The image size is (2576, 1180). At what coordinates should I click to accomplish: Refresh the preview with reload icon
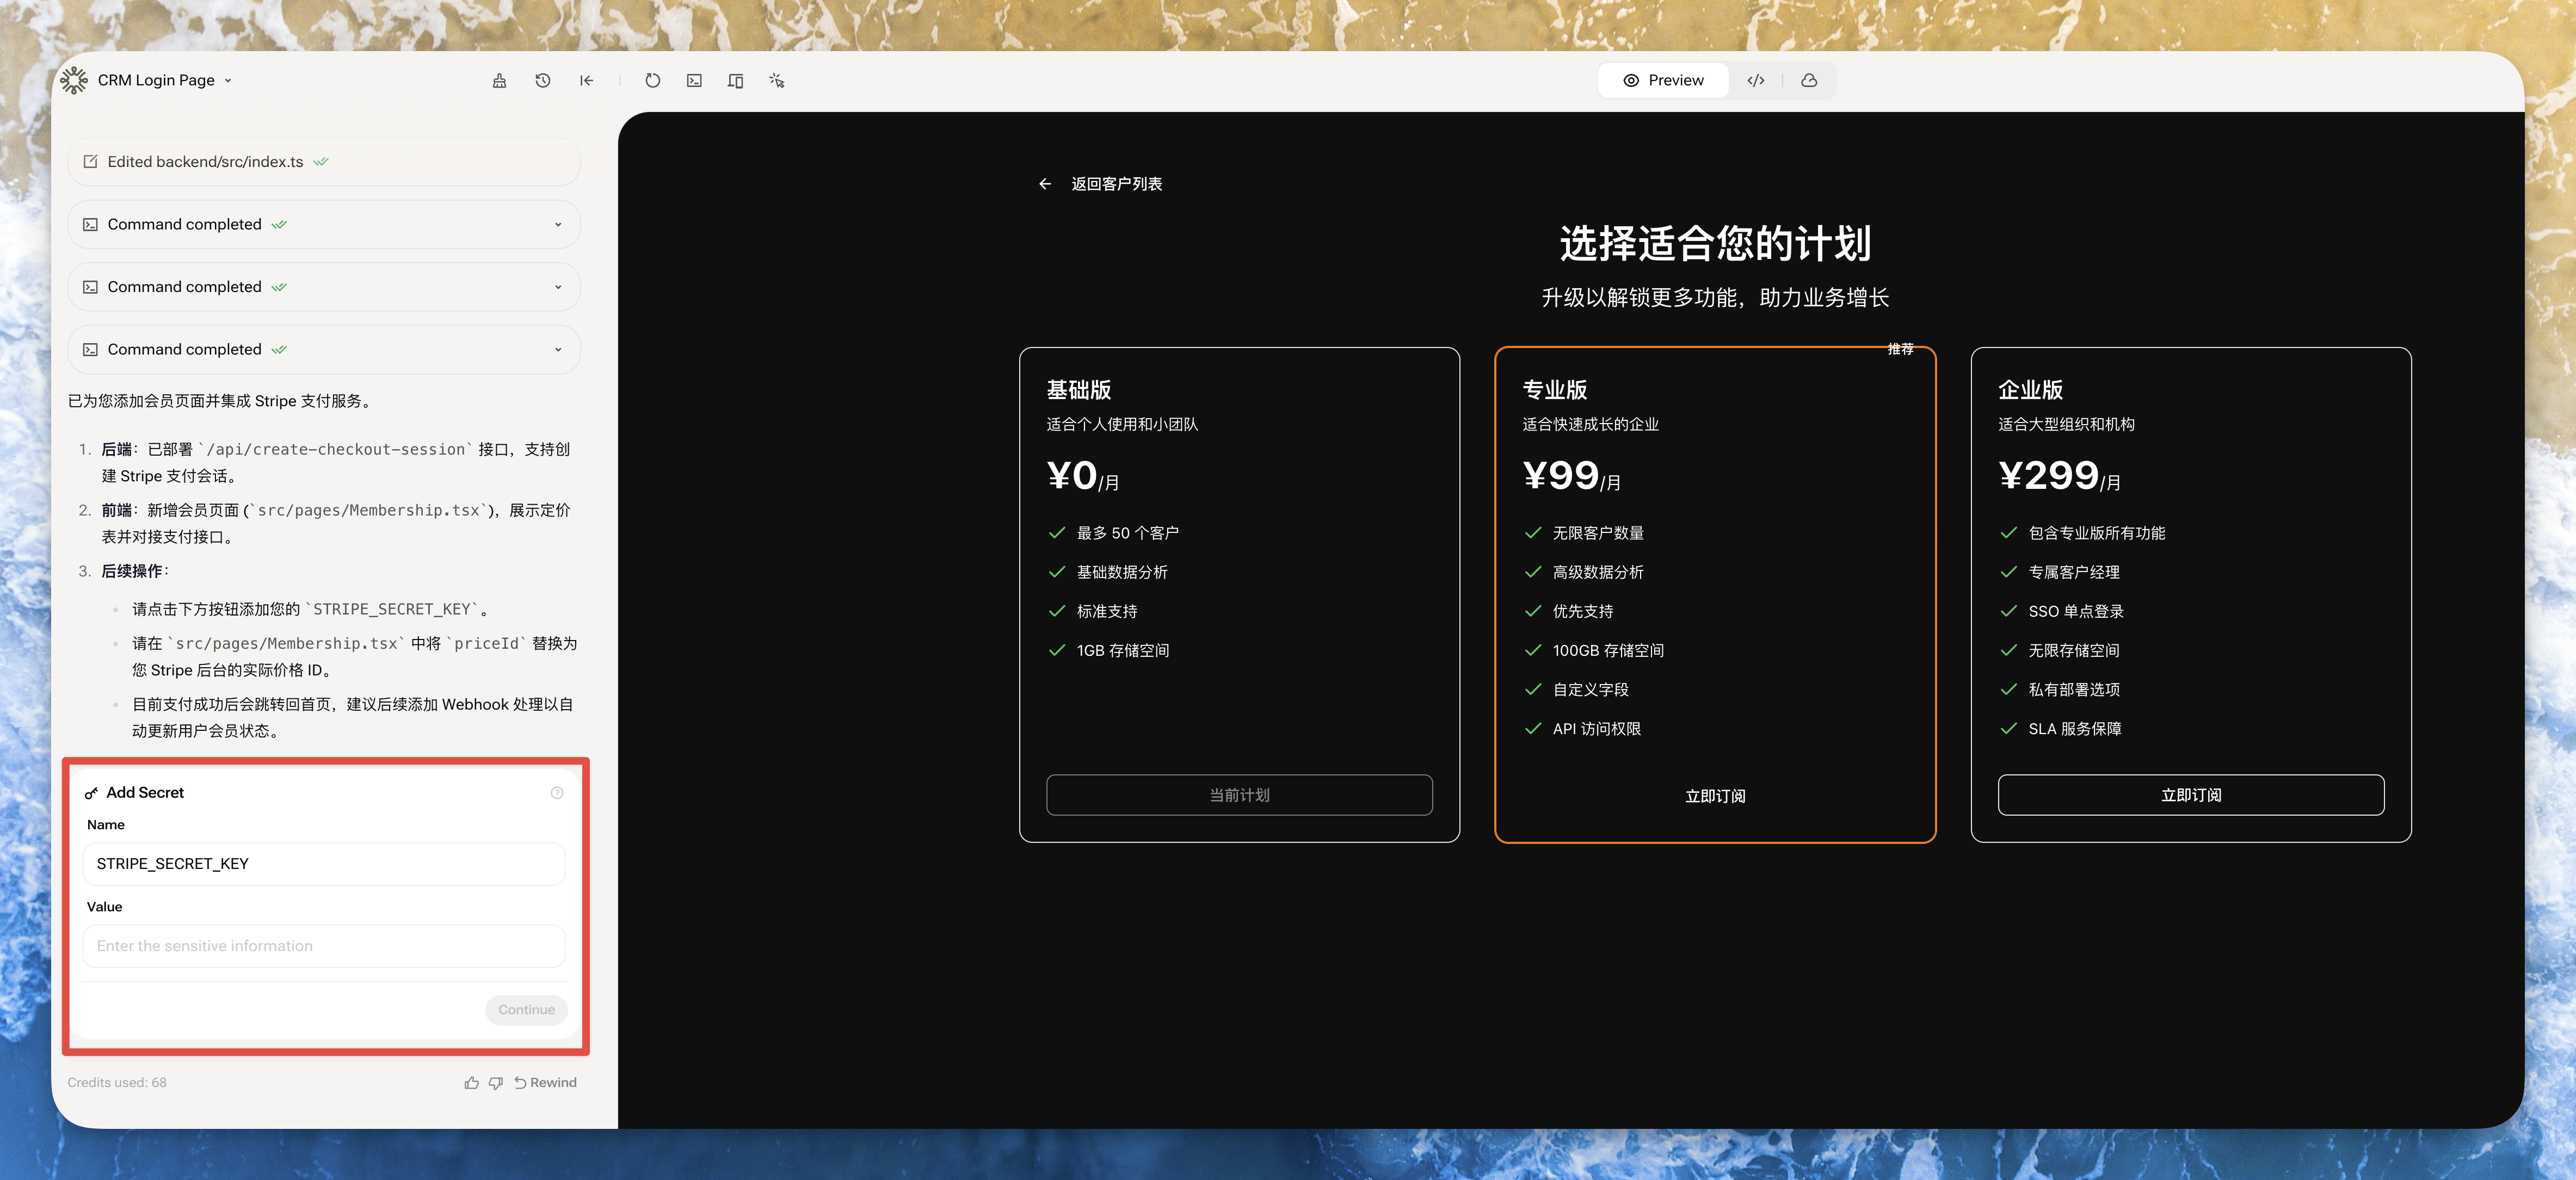click(652, 81)
